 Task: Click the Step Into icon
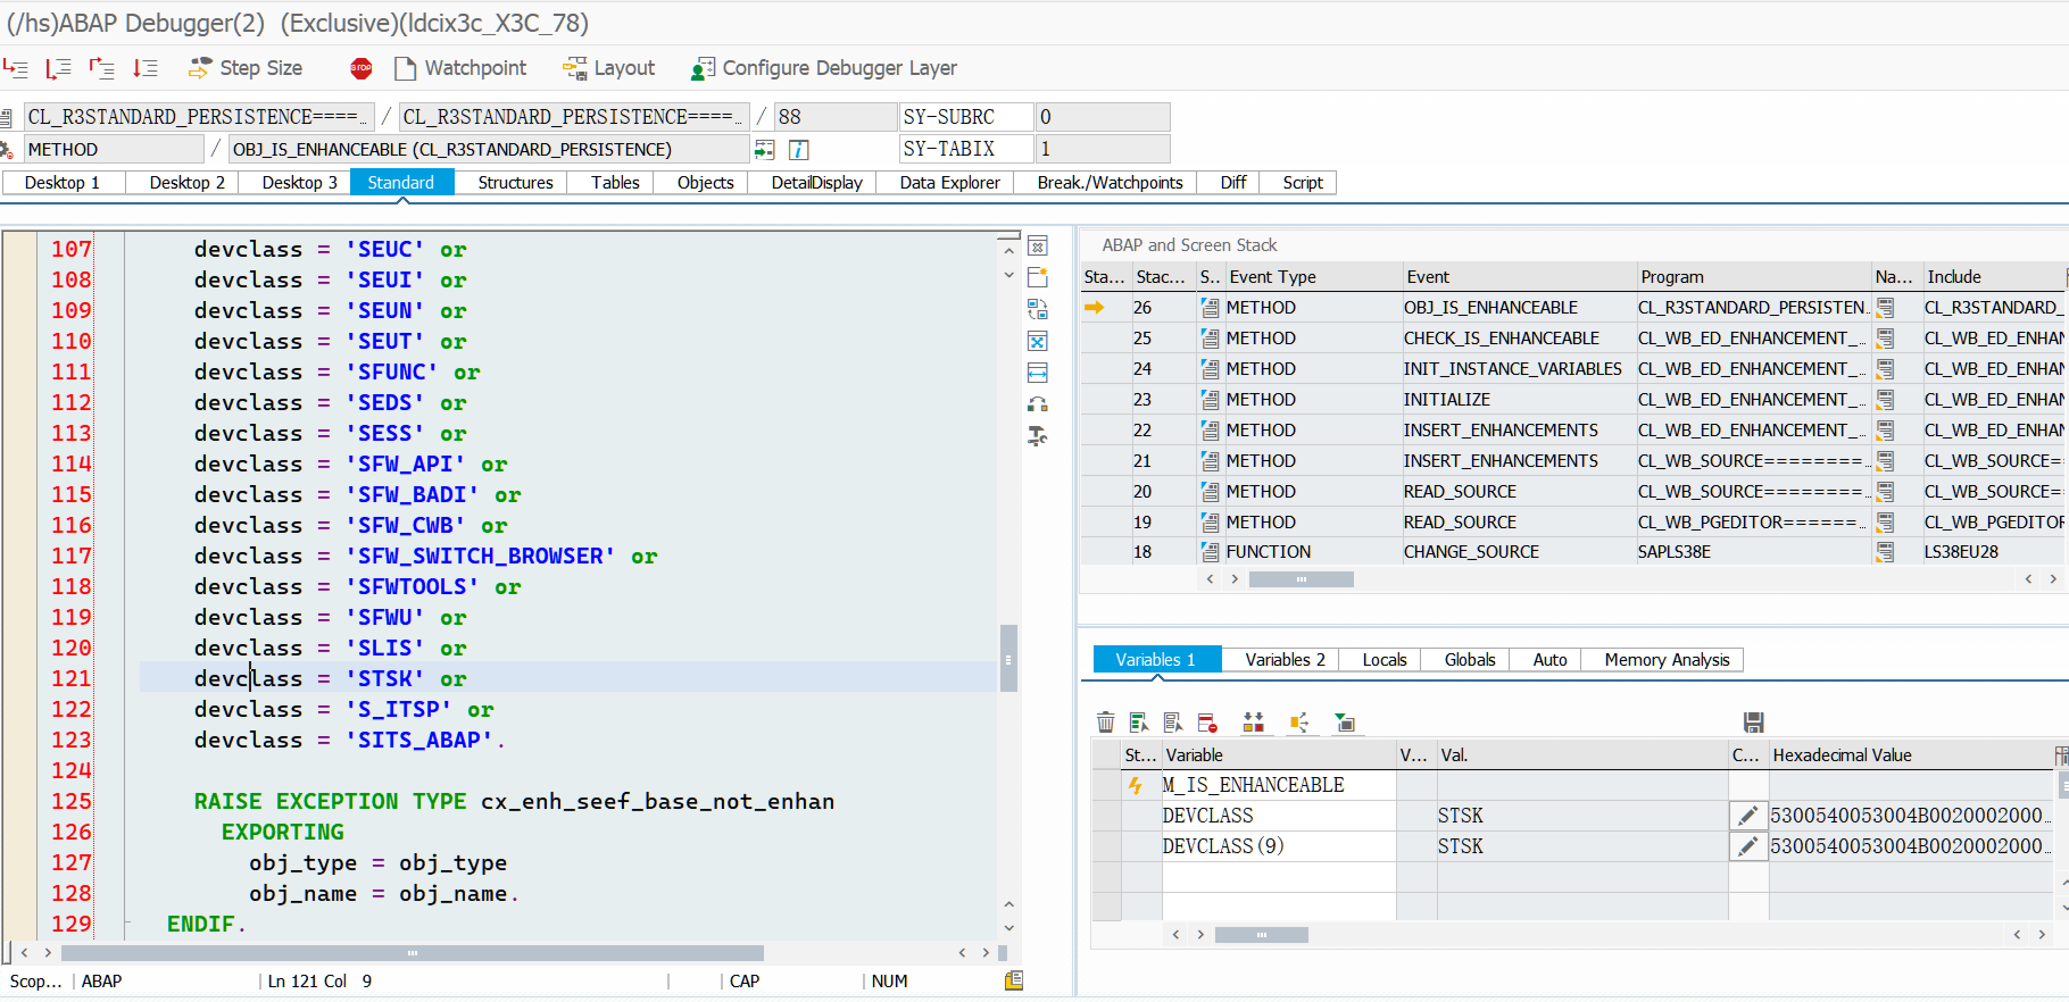click(16, 68)
